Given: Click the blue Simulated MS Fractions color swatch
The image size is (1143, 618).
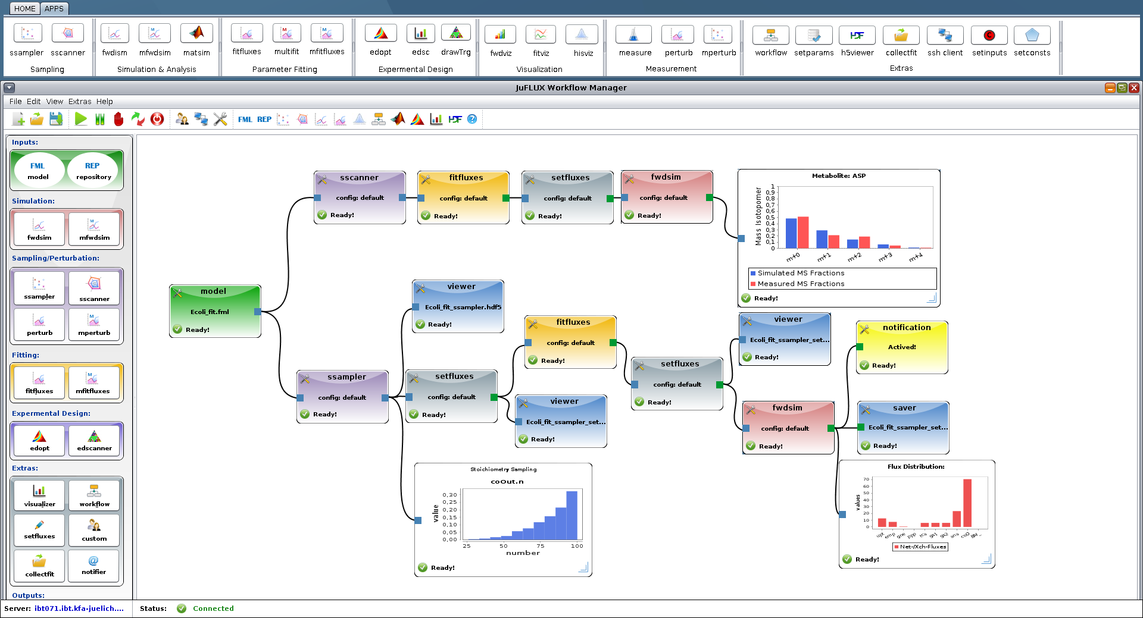Looking at the screenshot, I should point(753,273).
